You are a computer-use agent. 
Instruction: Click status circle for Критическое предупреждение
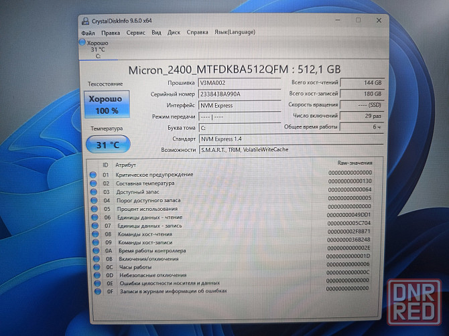92,175
